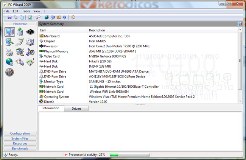Select the round speedometer dial icon
Screen dimensions: 246x160
point(9,72)
